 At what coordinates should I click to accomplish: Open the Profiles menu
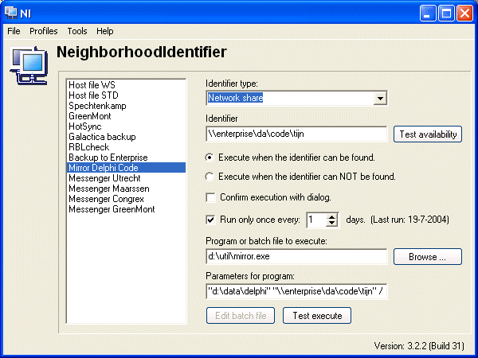[44, 31]
